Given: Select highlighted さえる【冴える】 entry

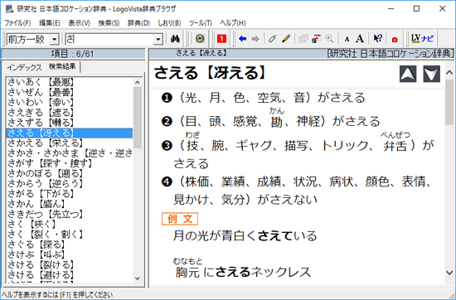Looking at the screenshot, I should 70,133.
